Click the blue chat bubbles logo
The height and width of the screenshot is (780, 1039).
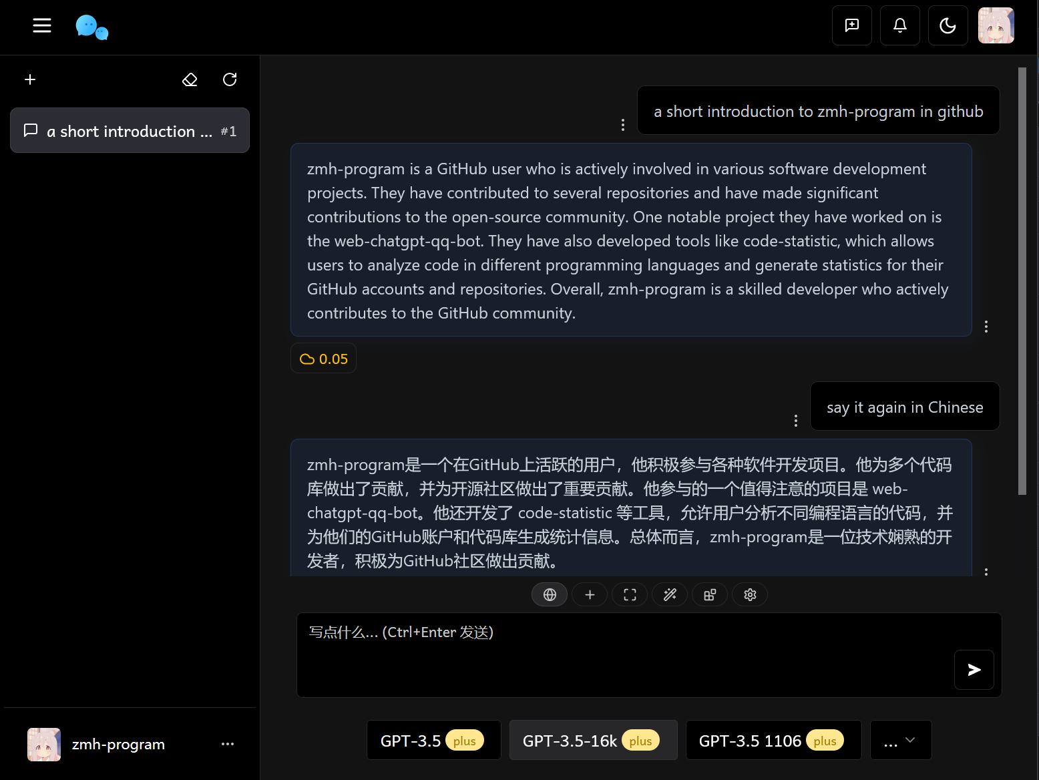pos(91,27)
